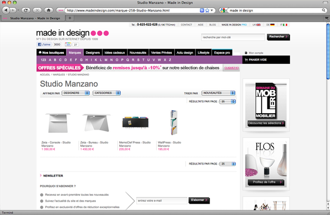Viewport: 330px width, 215px height.
Task: Open the back/forward history dropdown arrow
Action: coord(18,10)
